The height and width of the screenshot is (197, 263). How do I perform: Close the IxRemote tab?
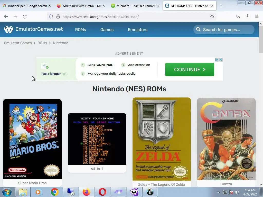(x=158, y=6)
